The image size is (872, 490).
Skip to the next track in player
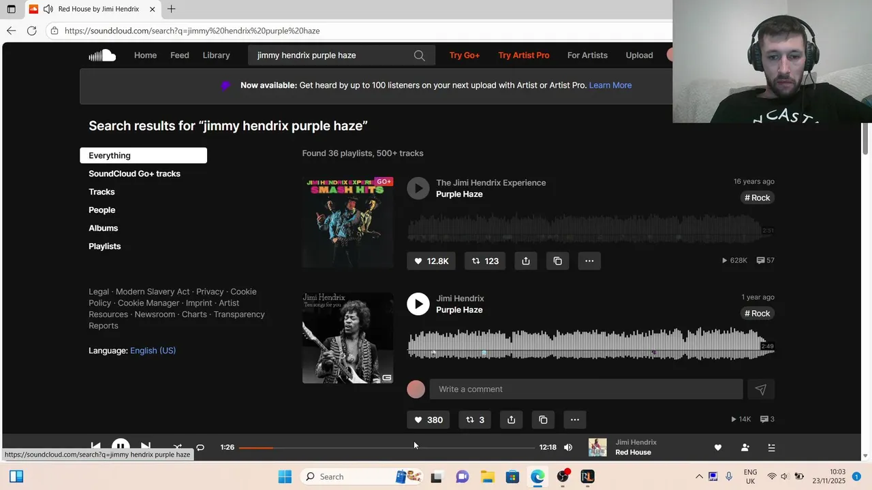146,447
